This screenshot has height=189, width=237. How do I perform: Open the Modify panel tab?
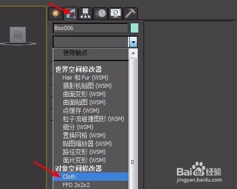71,13
